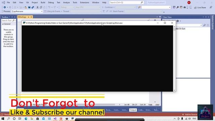Click the wrench tools icon
The width and height of the screenshot is (215, 121).
[178, 7]
